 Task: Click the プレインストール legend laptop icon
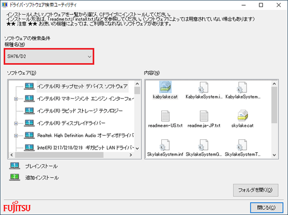click(15, 166)
